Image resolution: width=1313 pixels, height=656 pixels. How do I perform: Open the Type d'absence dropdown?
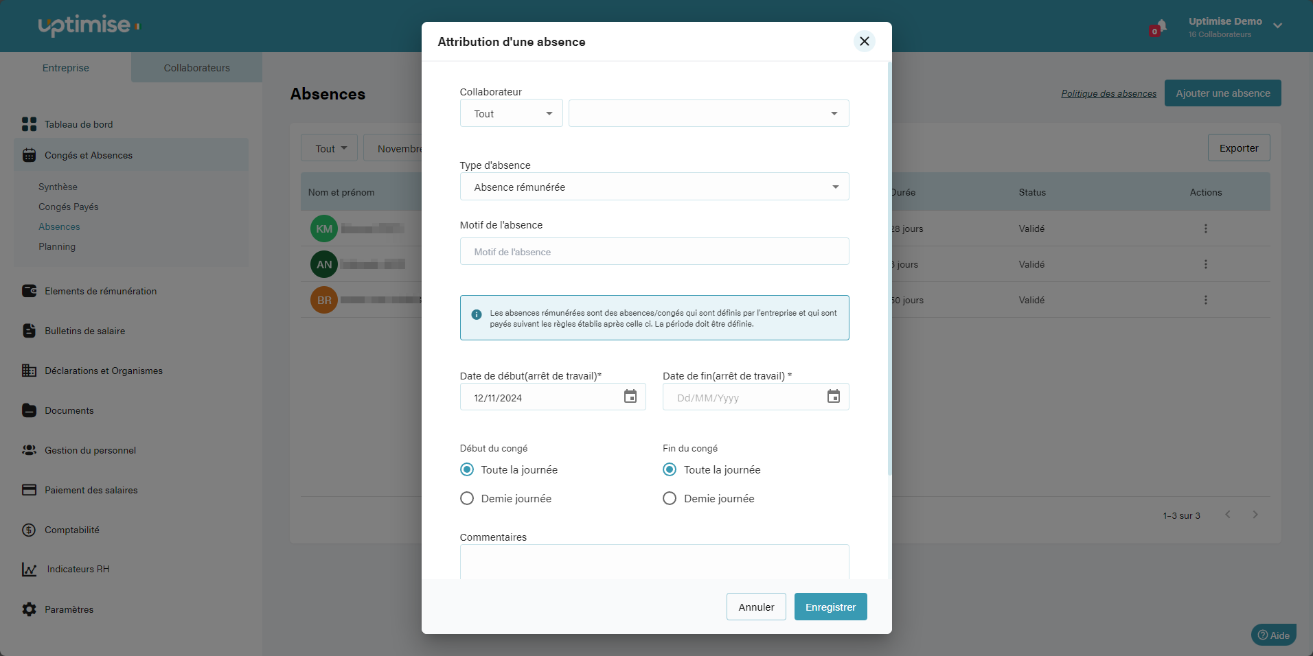(x=654, y=187)
